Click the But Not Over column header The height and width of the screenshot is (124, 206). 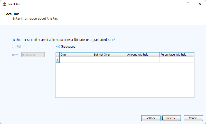(109, 55)
